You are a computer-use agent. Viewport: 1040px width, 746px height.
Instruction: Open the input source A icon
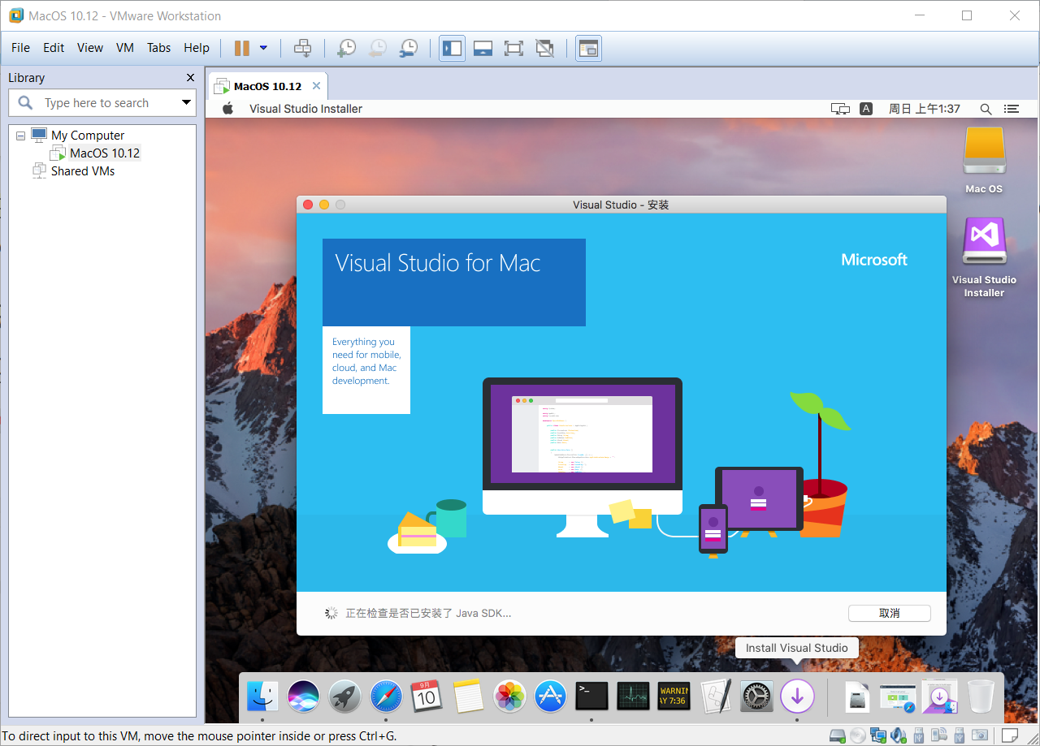[866, 109]
